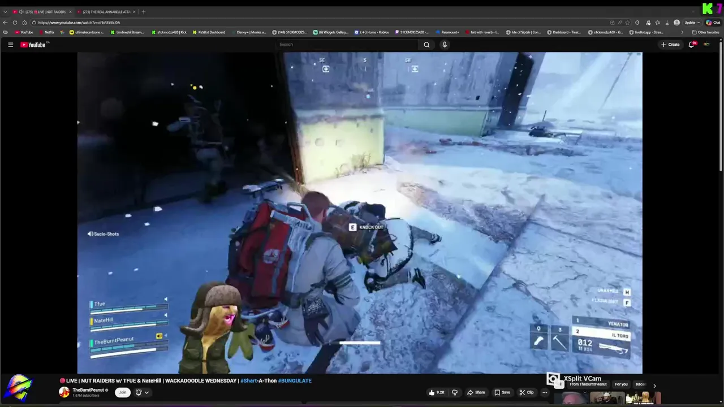Open the fart with reverb bookmark
The height and width of the screenshot is (407, 724).
click(481, 32)
